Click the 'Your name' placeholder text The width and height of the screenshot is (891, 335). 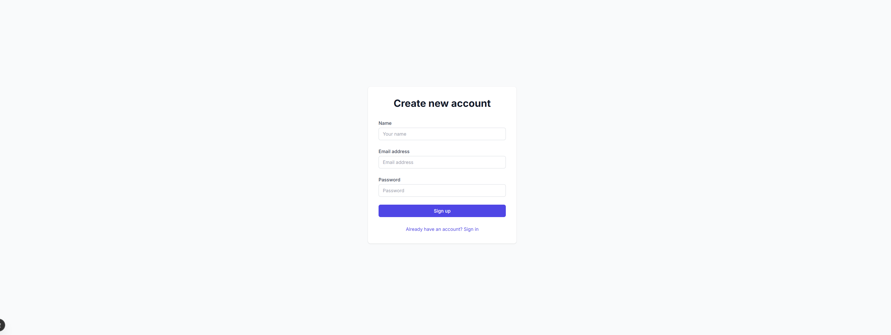coord(394,134)
